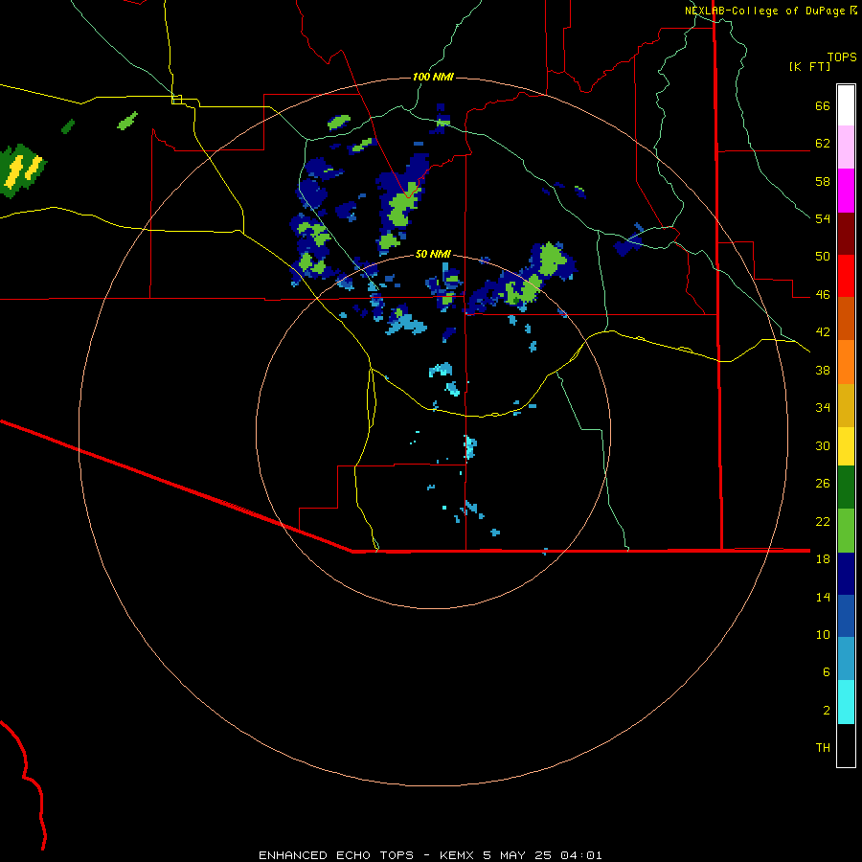This screenshot has width=862, height=862.
Task: Click the "TOPS" legend heading
Action: click(x=842, y=57)
